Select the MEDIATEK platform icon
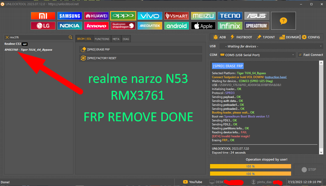The image size is (326, 186). (x=150, y=25)
